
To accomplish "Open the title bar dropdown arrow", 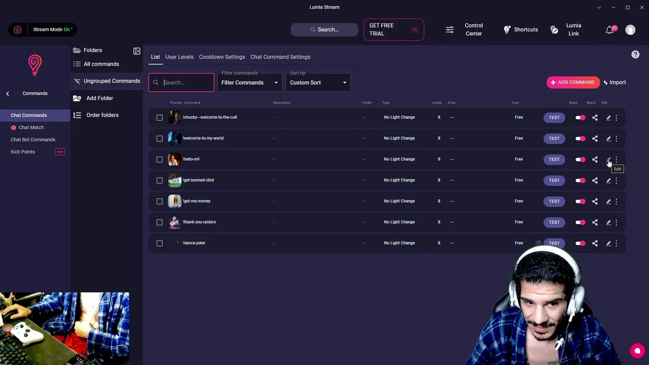I will (599, 7).
